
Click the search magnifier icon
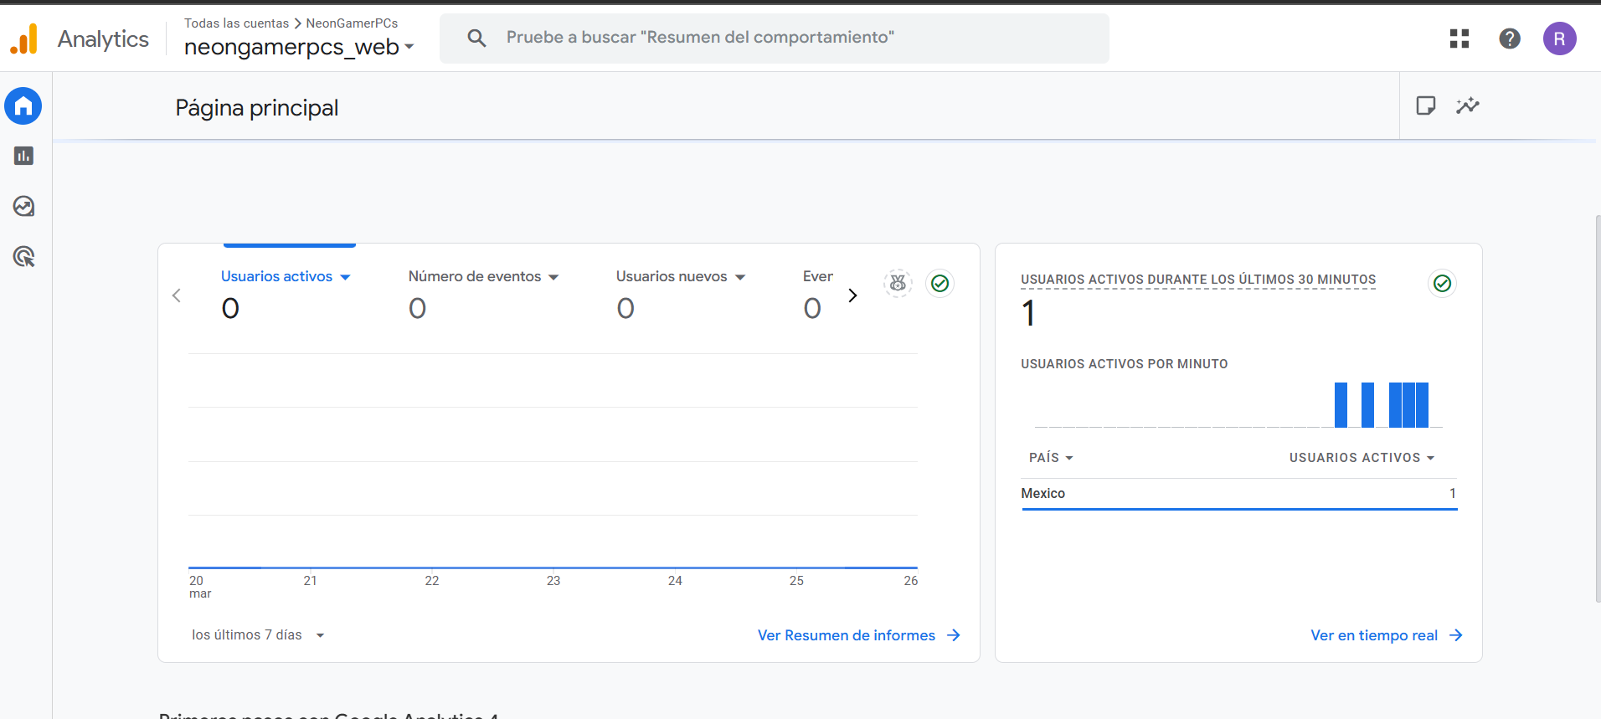pyautogui.click(x=476, y=38)
